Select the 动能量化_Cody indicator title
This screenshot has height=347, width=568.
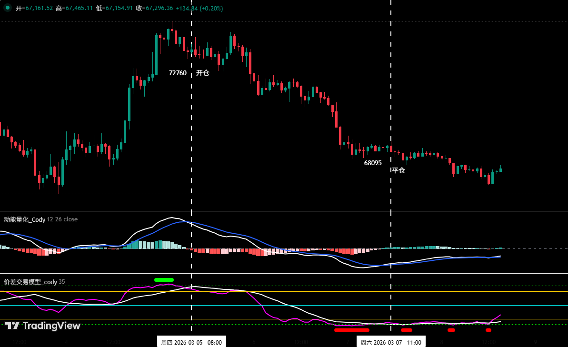point(25,219)
